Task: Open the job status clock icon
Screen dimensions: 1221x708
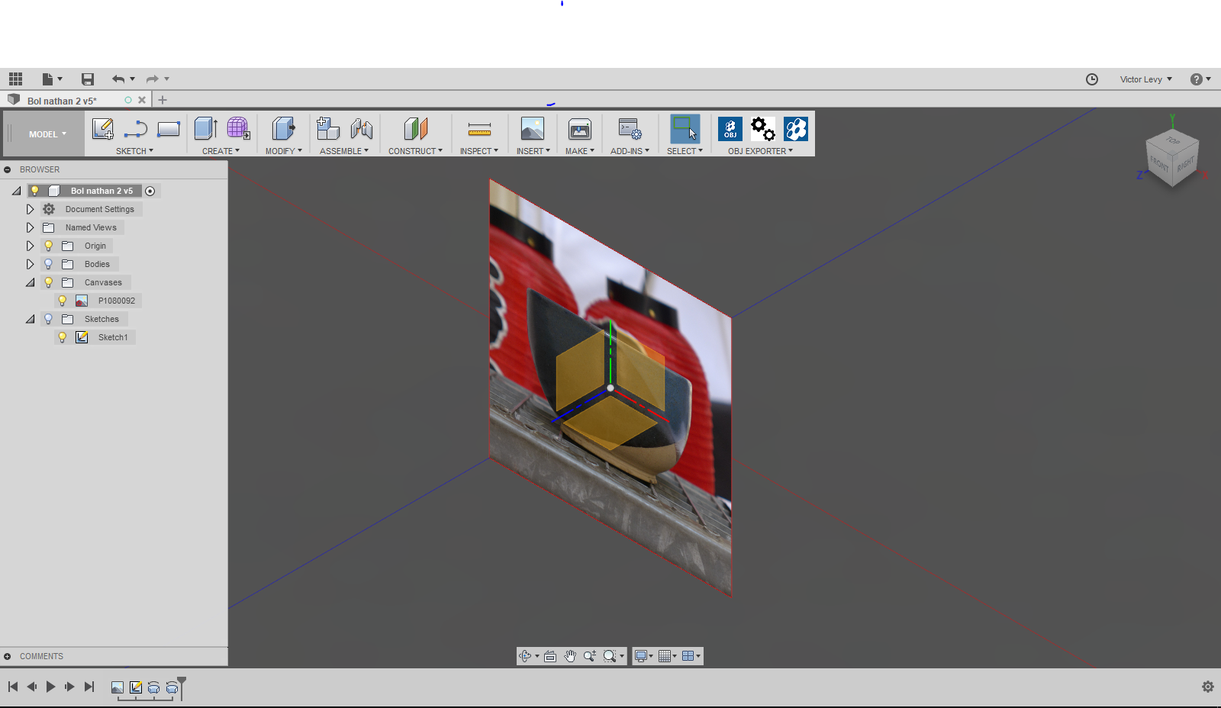Action: (x=1092, y=79)
